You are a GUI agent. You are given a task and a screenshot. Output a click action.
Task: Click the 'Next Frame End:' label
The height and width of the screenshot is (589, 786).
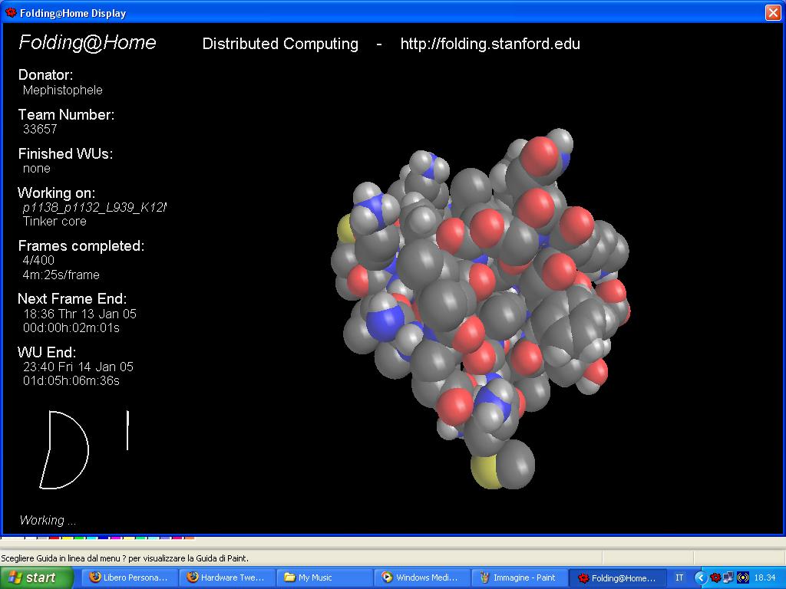72,298
